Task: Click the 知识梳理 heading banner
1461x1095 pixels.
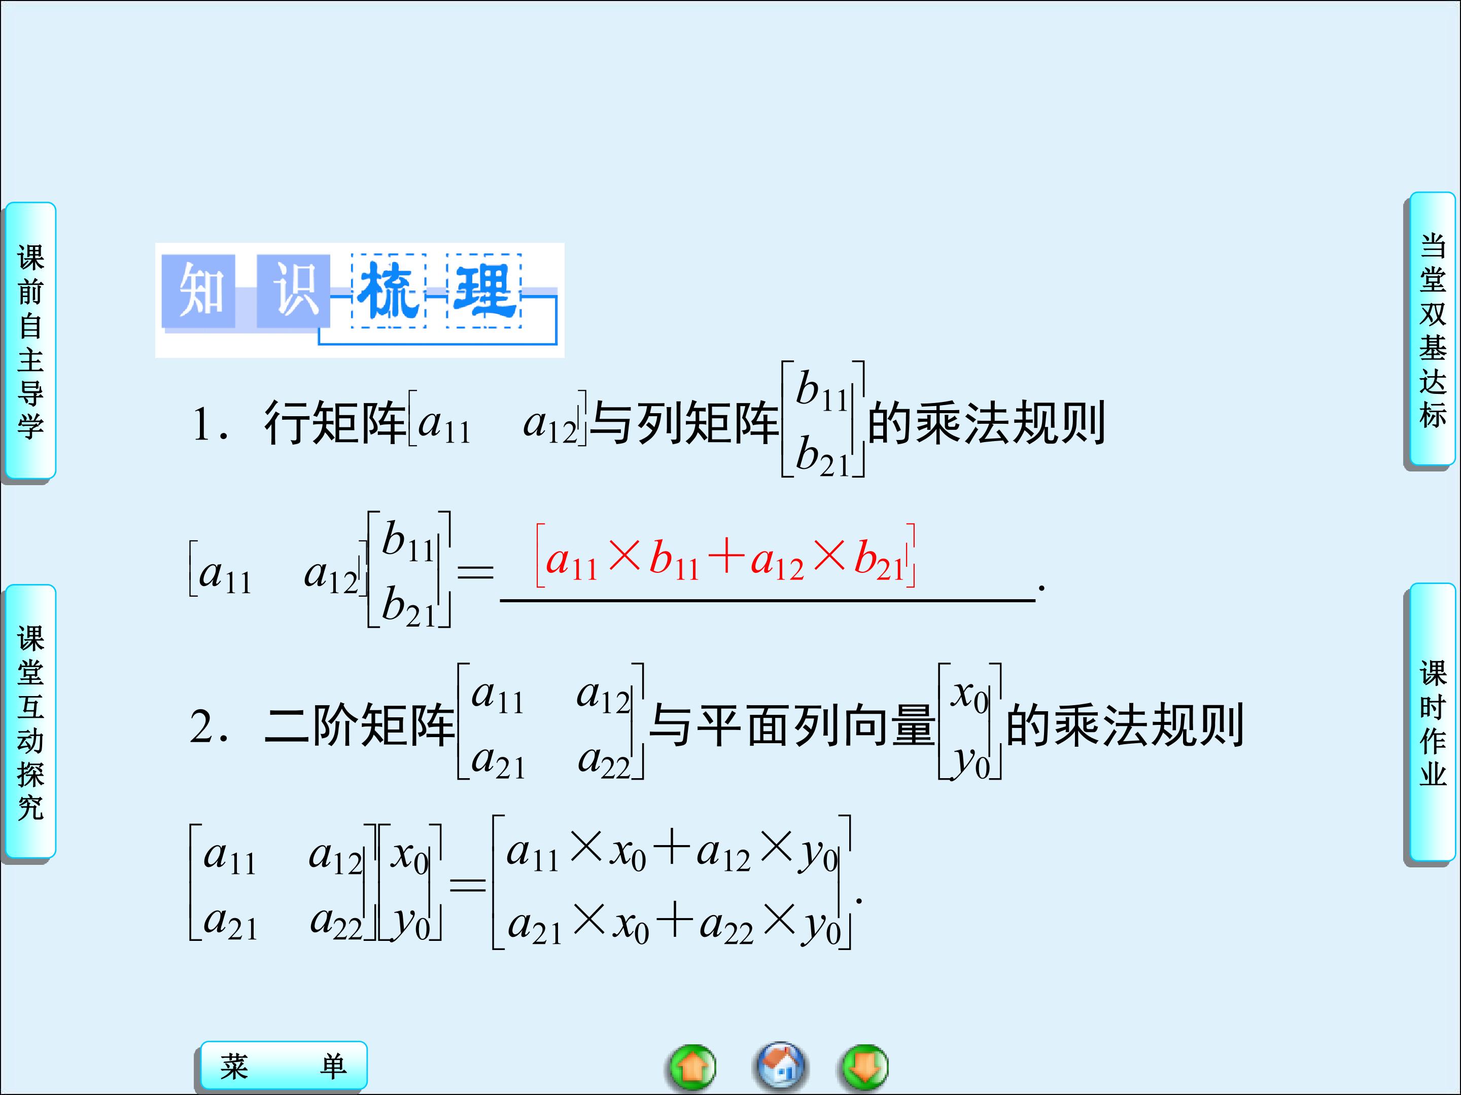Action: coord(360,300)
